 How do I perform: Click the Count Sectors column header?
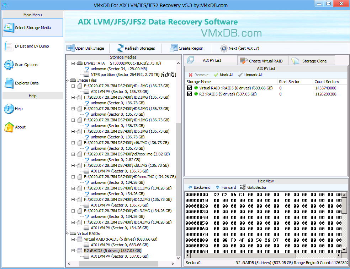330,82
